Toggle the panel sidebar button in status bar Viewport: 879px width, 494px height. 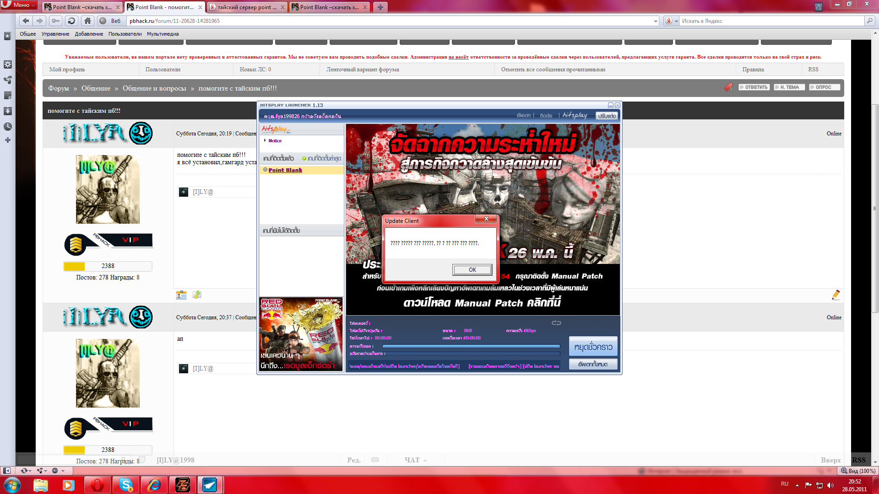click(x=7, y=471)
